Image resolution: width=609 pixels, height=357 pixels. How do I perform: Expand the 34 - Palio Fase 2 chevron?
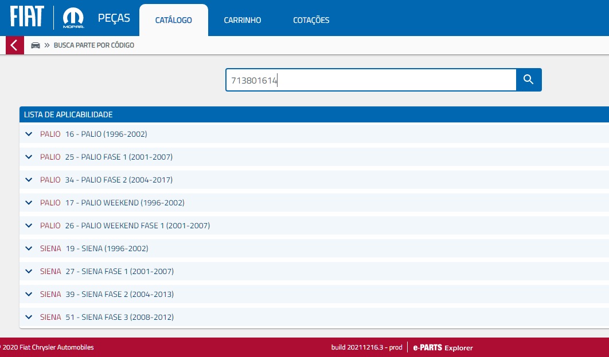pos(29,180)
